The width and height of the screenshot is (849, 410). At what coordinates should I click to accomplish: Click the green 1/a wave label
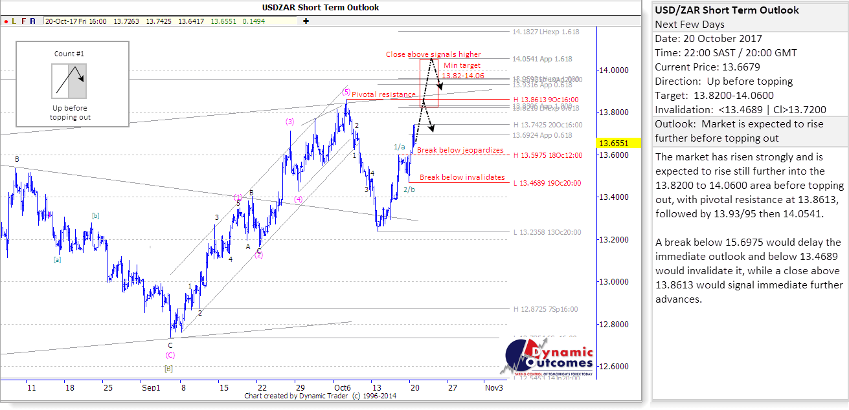[x=400, y=147]
